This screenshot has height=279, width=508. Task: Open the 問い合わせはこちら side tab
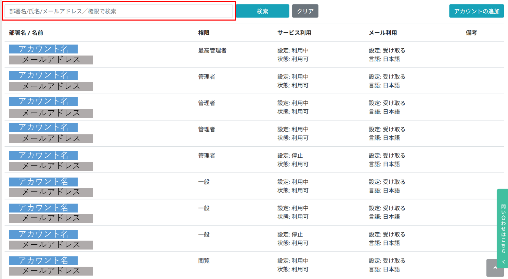(x=503, y=228)
